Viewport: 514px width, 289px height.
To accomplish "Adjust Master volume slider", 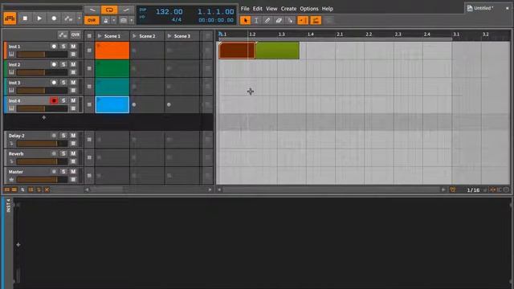I will tap(42, 179).
